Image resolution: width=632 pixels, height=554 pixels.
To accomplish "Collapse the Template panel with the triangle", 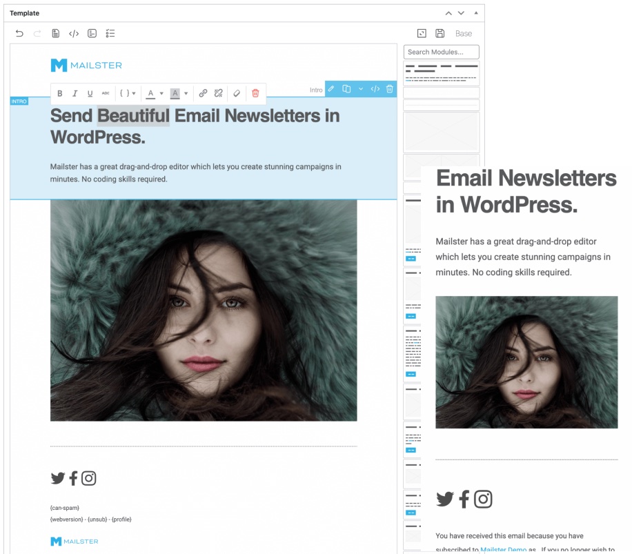I will pyautogui.click(x=476, y=13).
